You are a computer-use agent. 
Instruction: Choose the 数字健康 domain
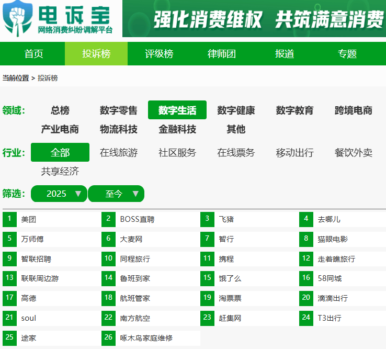click(236, 110)
